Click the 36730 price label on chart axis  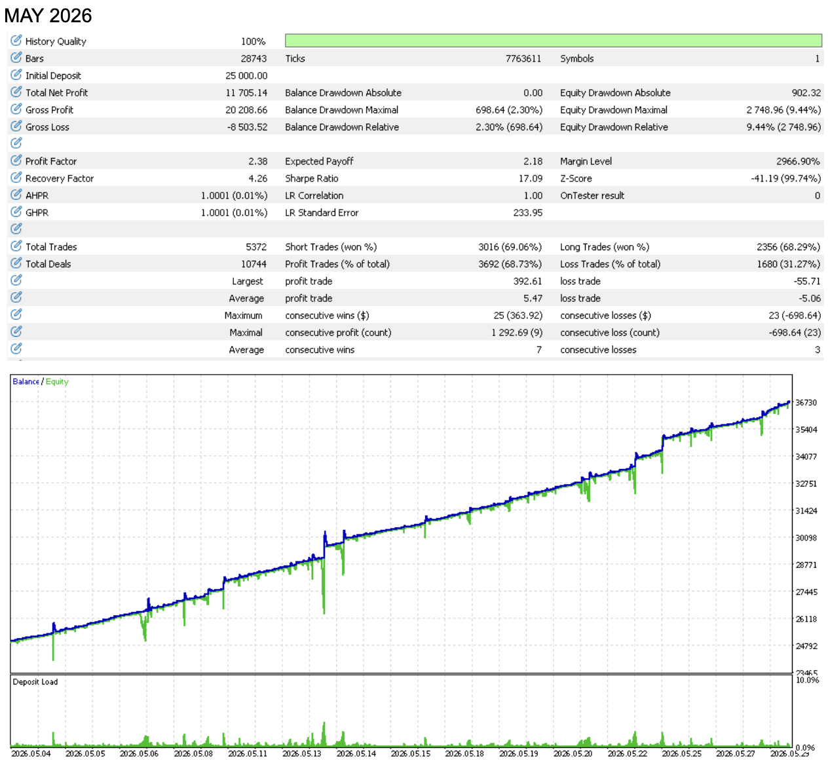[x=806, y=403]
